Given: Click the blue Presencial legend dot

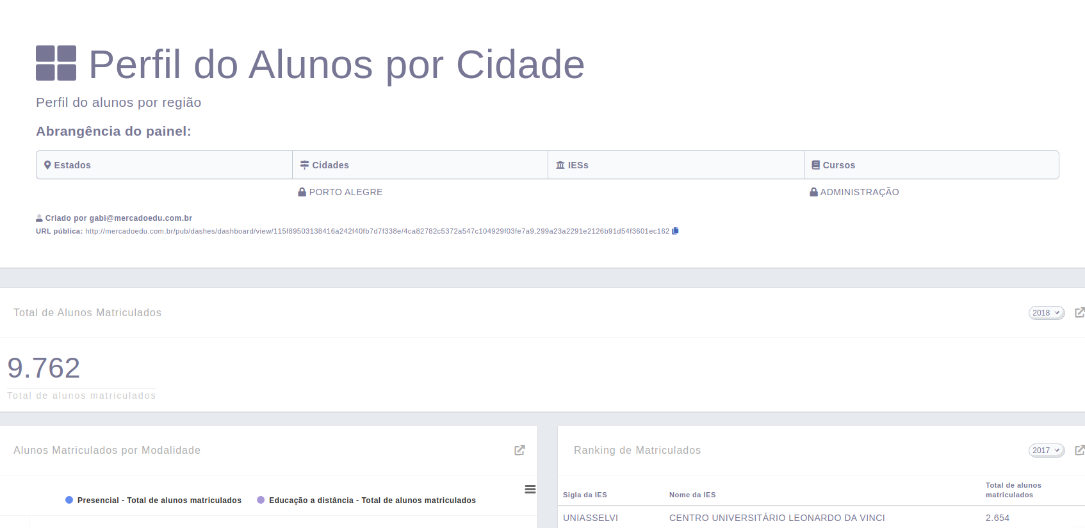Looking at the screenshot, I should pos(69,500).
